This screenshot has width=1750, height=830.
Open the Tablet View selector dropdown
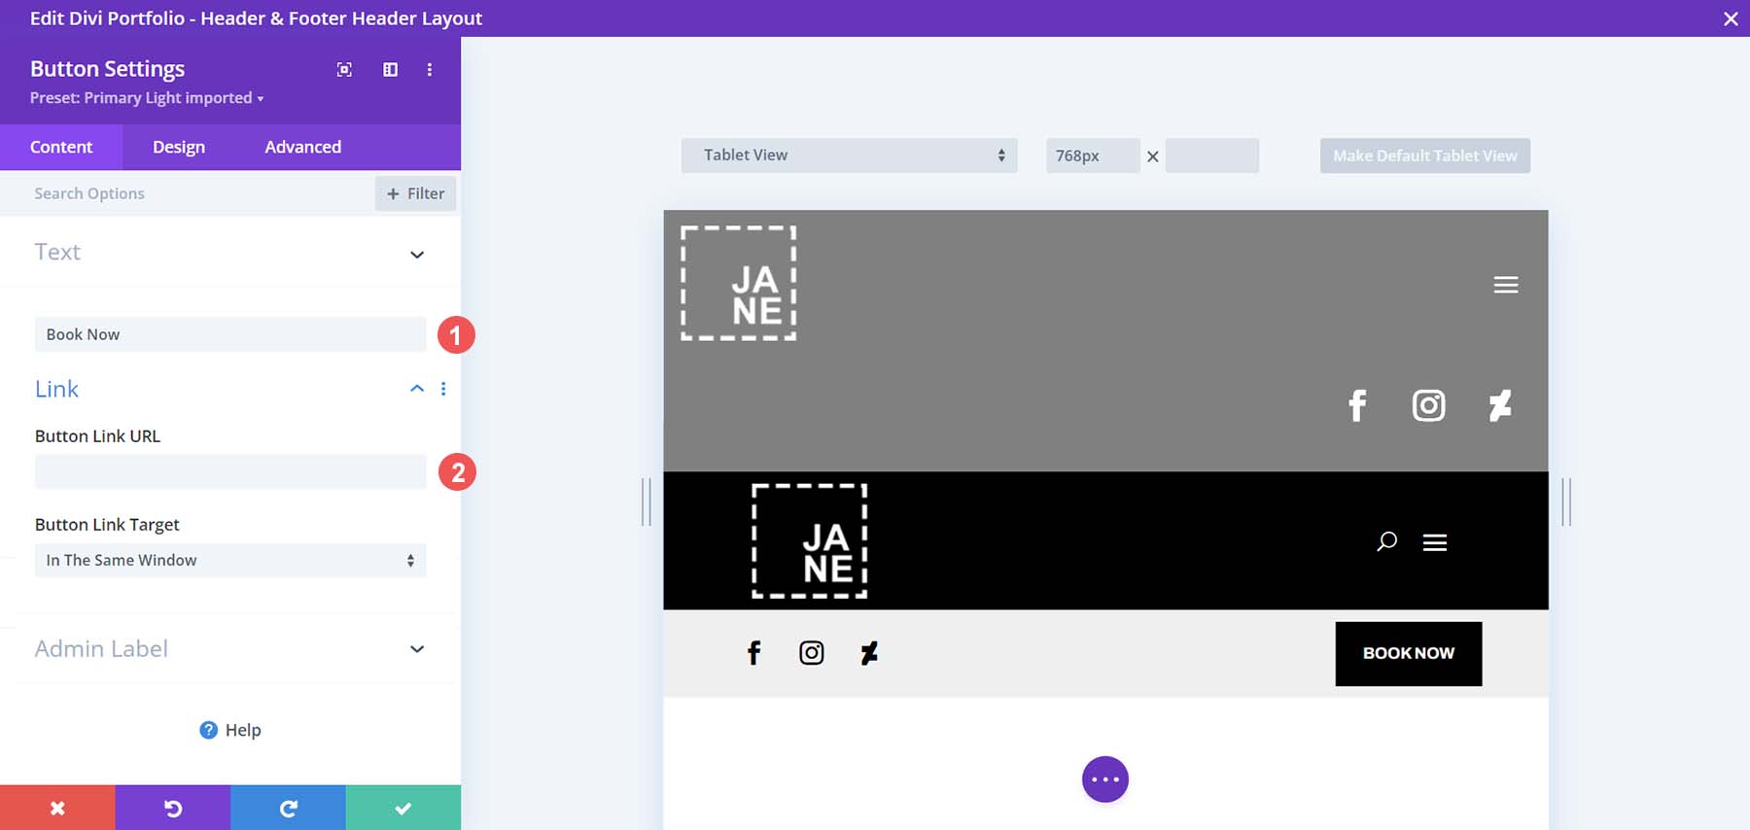pyautogui.click(x=849, y=156)
